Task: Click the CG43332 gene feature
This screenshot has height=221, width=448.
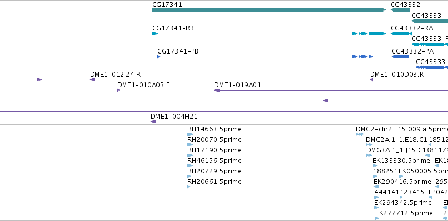Action: point(400,10)
